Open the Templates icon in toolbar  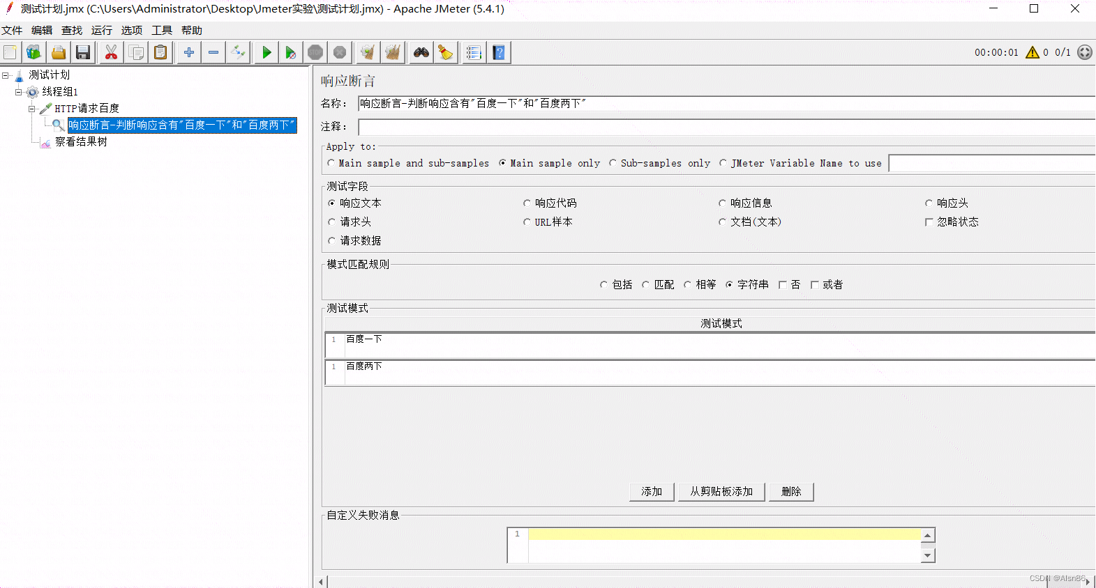click(33, 52)
